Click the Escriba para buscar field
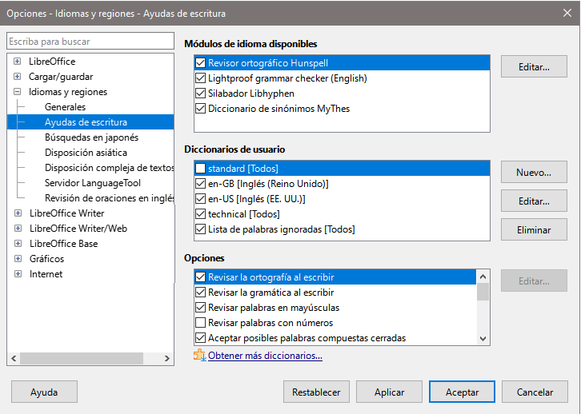581x414 pixels. [x=90, y=41]
